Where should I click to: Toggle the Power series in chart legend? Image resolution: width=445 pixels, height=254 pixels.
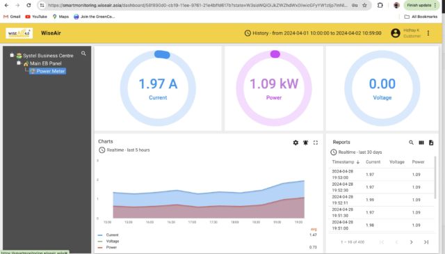[111, 248]
